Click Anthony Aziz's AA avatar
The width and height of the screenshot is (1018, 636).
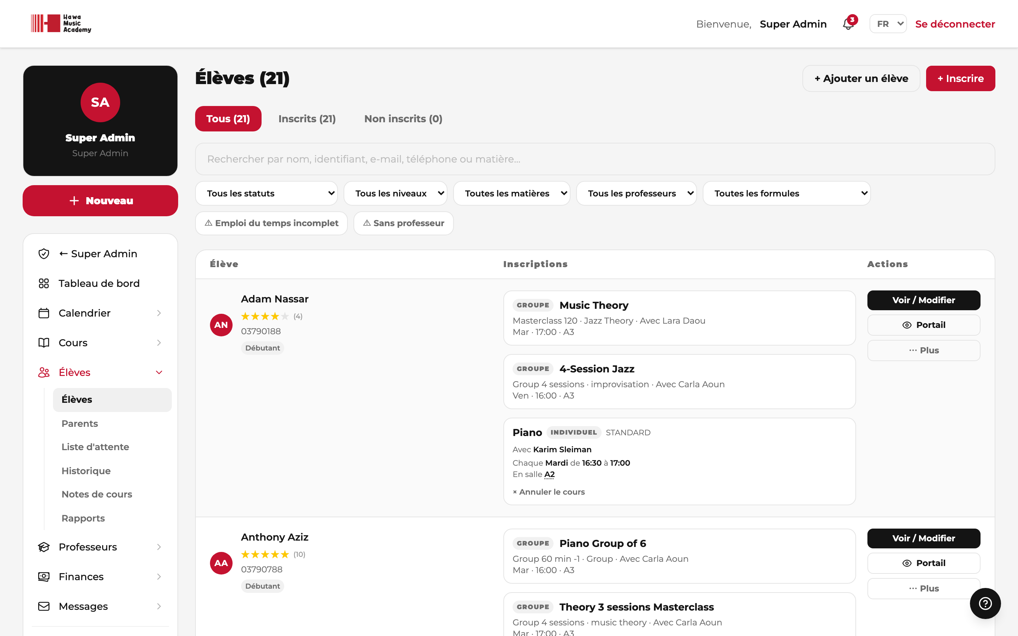[221, 563]
